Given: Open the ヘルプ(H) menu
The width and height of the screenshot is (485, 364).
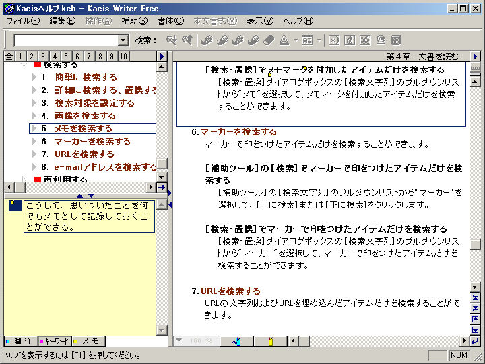Looking at the screenshot, I should (x=298, y=21).
